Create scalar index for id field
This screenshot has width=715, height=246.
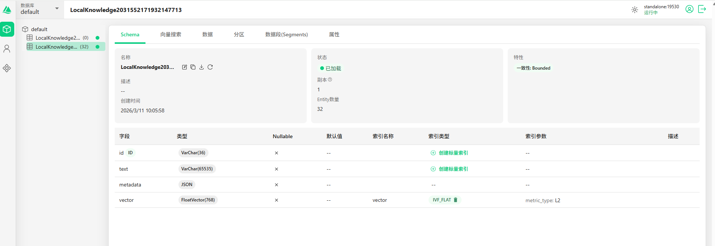(449, 153)
